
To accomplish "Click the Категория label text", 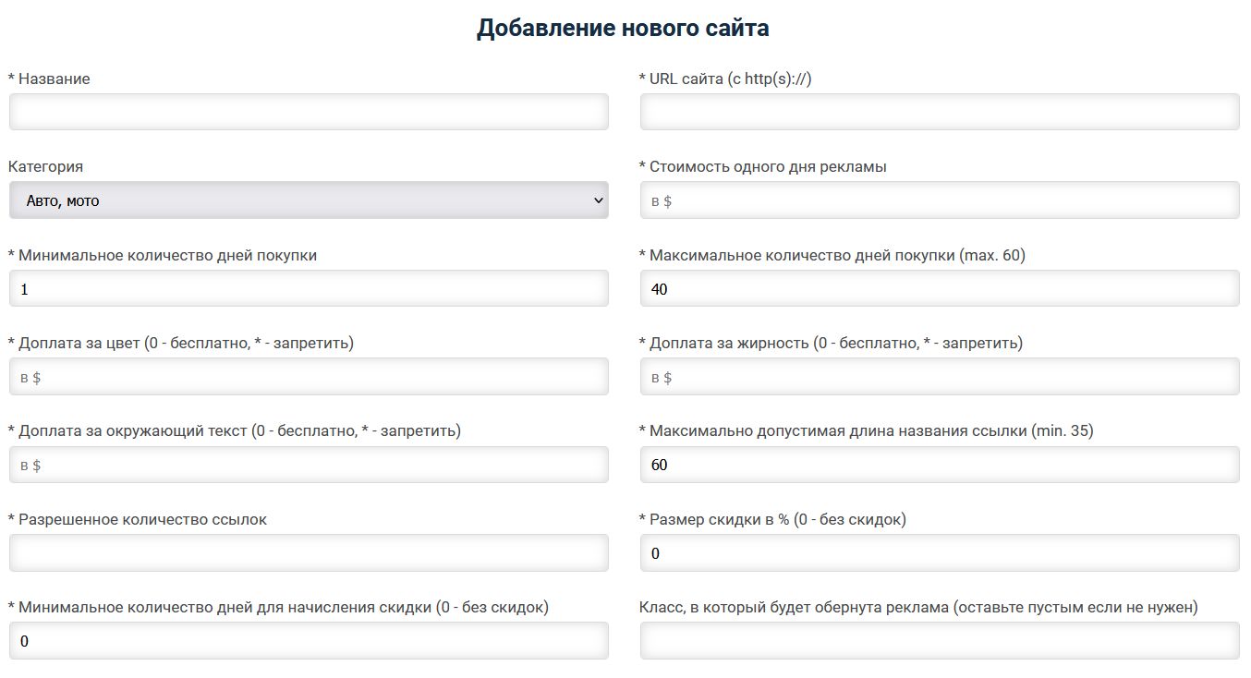I will [45, 167].
